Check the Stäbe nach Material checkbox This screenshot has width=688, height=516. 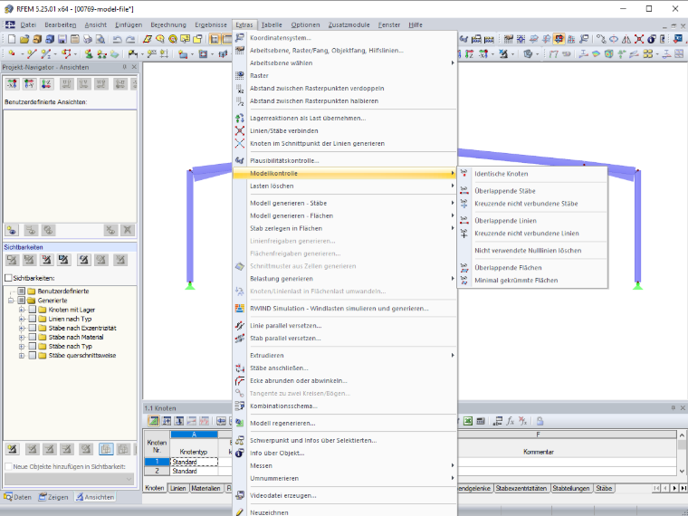[x=32, y=338]
